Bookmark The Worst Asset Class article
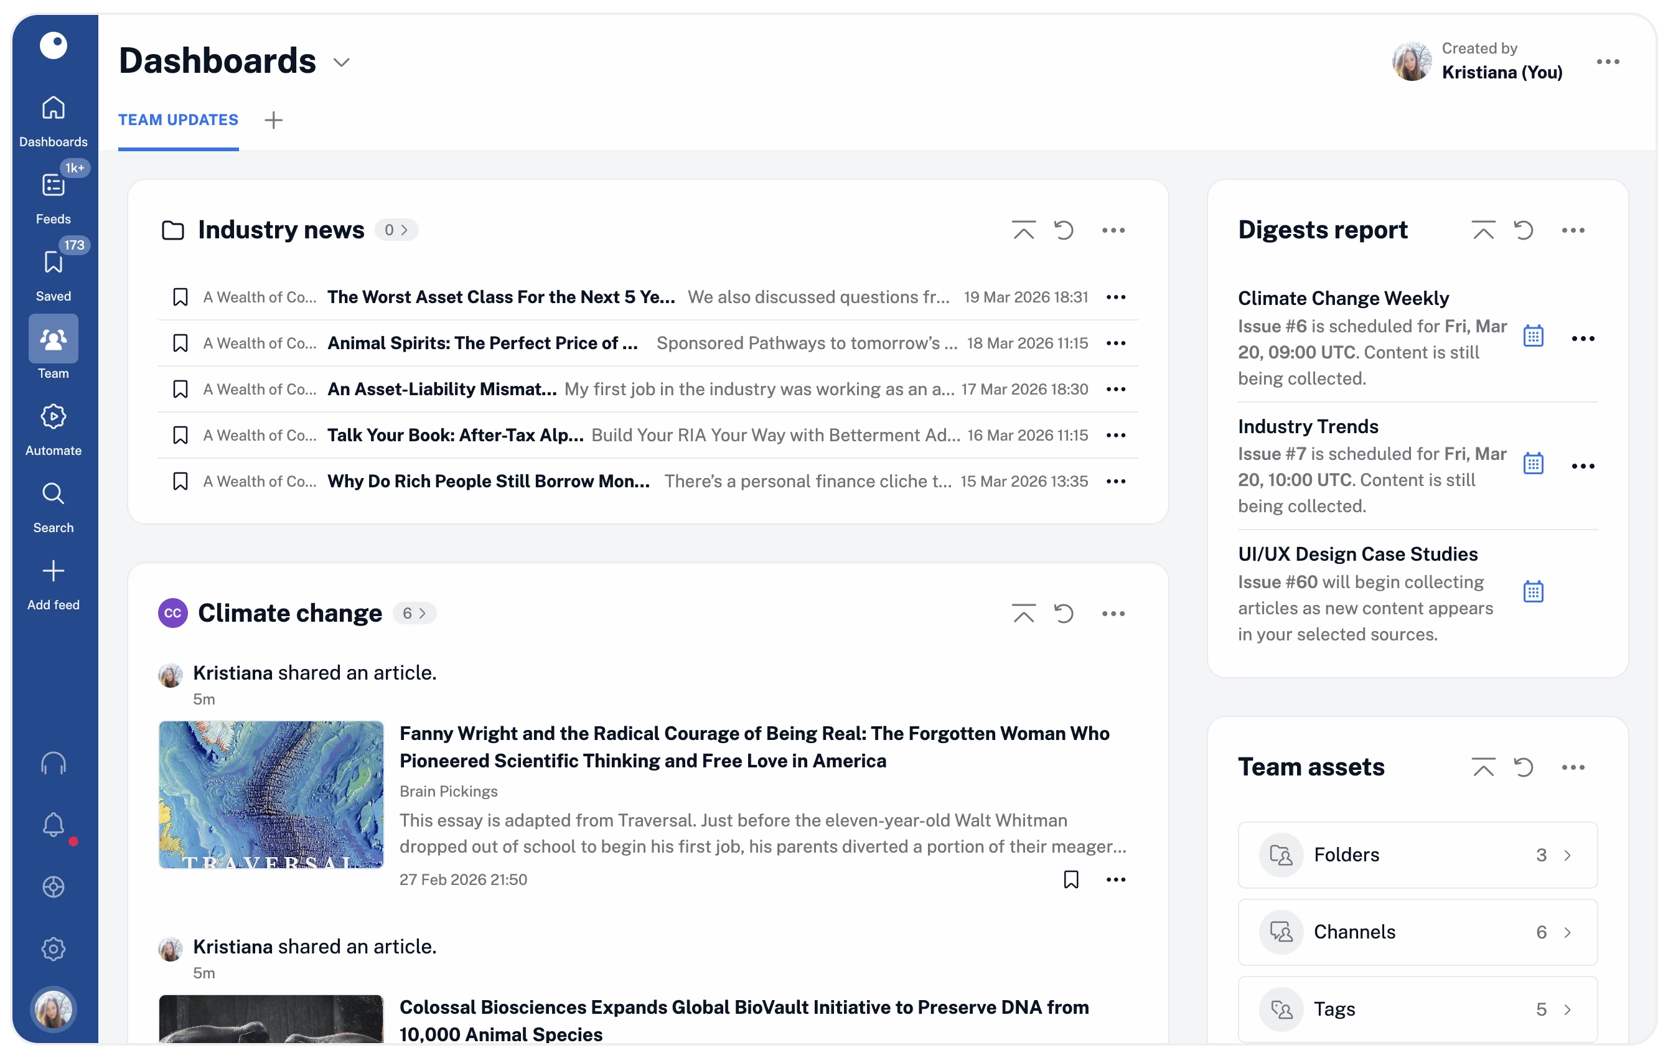This screenshot has width=1668, height=1058. pyautogui.click(x=180, y=297)
